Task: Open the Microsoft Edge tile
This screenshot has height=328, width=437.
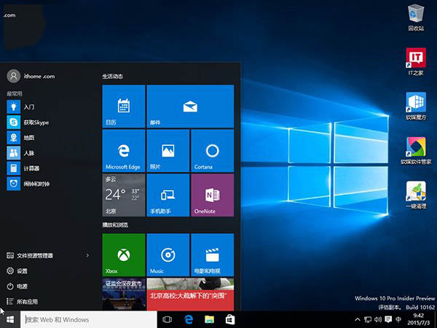Action: (124, 150)
